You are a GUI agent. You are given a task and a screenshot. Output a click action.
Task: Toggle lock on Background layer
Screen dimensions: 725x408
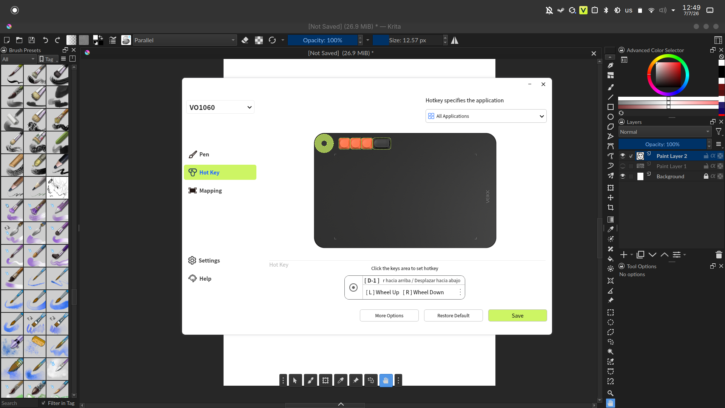point(706,176)
